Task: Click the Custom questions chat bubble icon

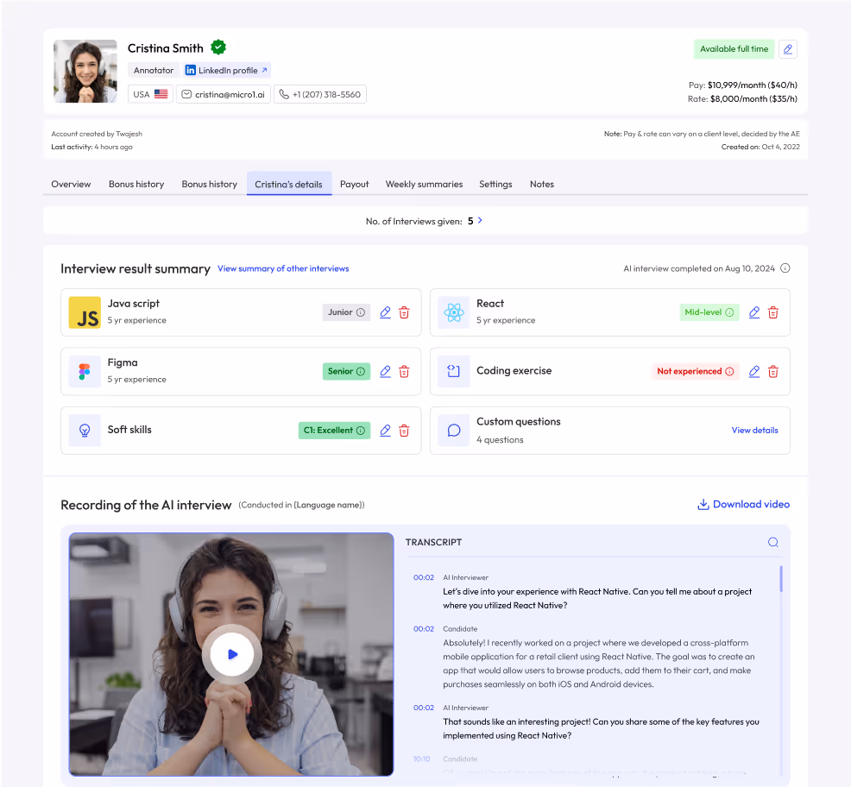Action: (x=454, y=431)
